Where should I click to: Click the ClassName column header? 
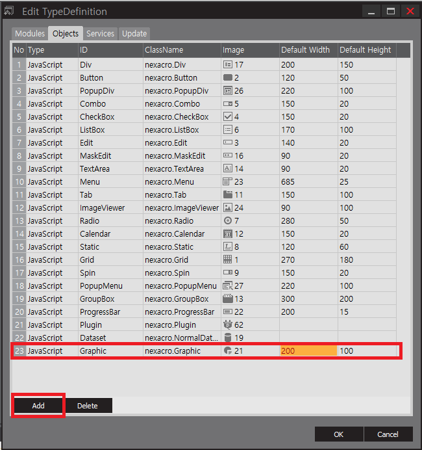coord(180,50)
